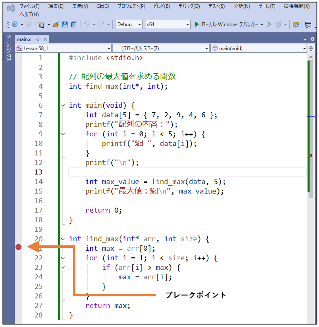Click the start without debugging play icon
319x327 pixels.
(269, 24)
